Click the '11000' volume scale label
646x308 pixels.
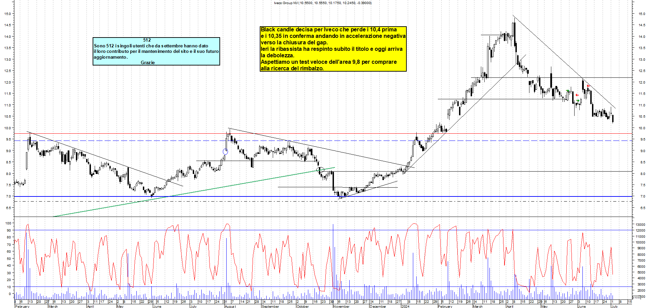pyautogui.click(x=640, y=236)
